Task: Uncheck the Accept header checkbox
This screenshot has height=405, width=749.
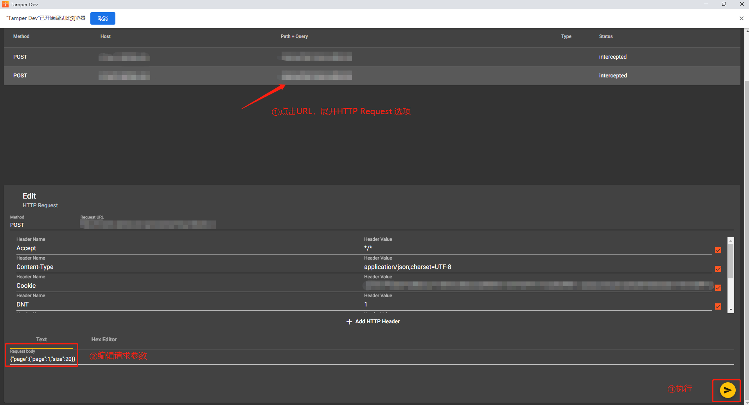Action: click(718, 250)
